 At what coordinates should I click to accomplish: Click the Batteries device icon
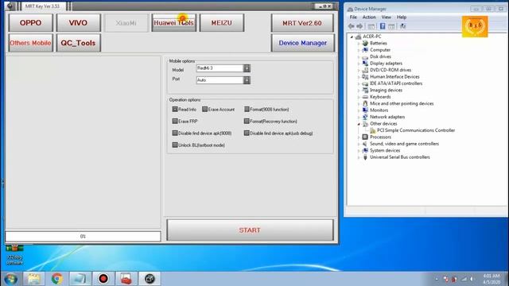point(365,43)
